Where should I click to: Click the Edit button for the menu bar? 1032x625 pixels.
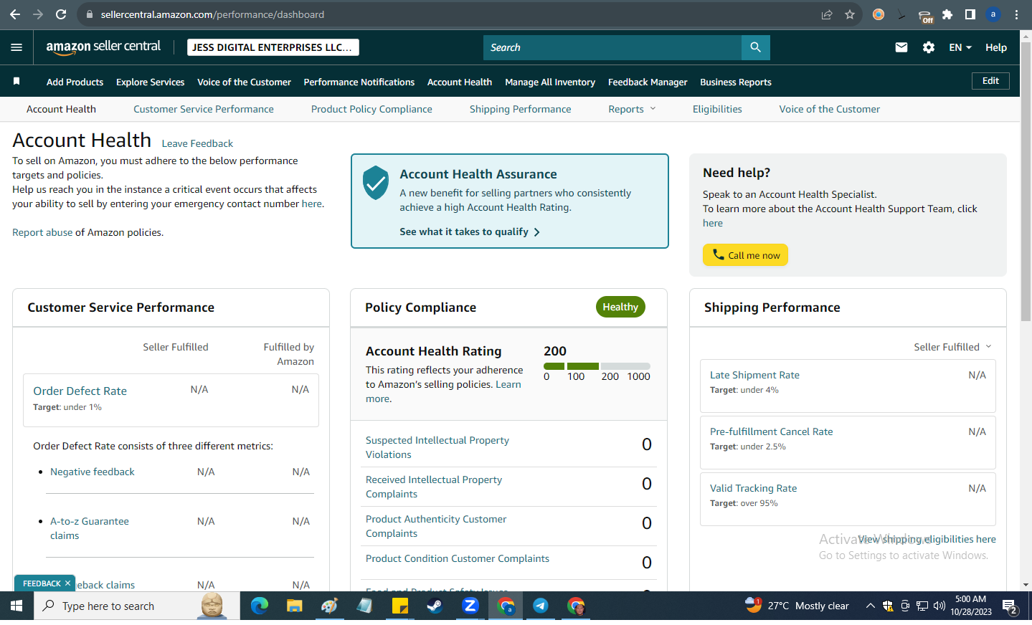point(990,81)
